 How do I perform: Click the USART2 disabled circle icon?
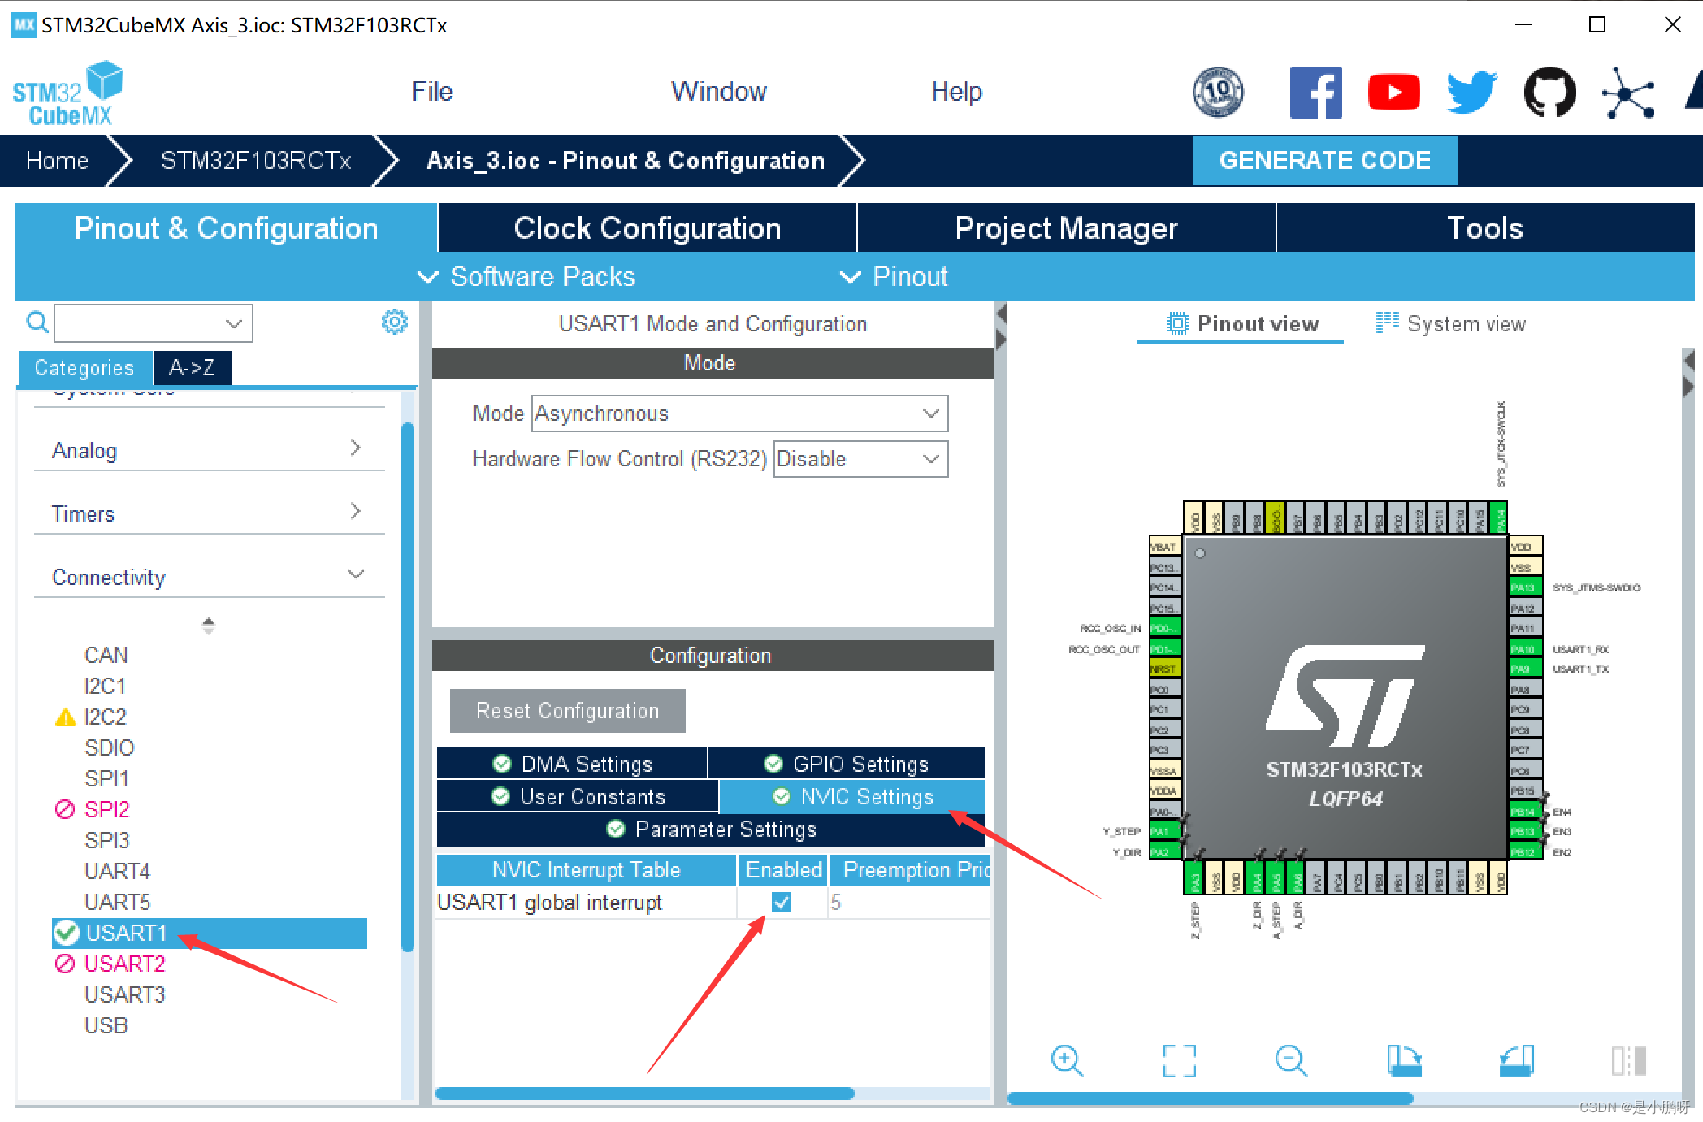click(64, 964)
